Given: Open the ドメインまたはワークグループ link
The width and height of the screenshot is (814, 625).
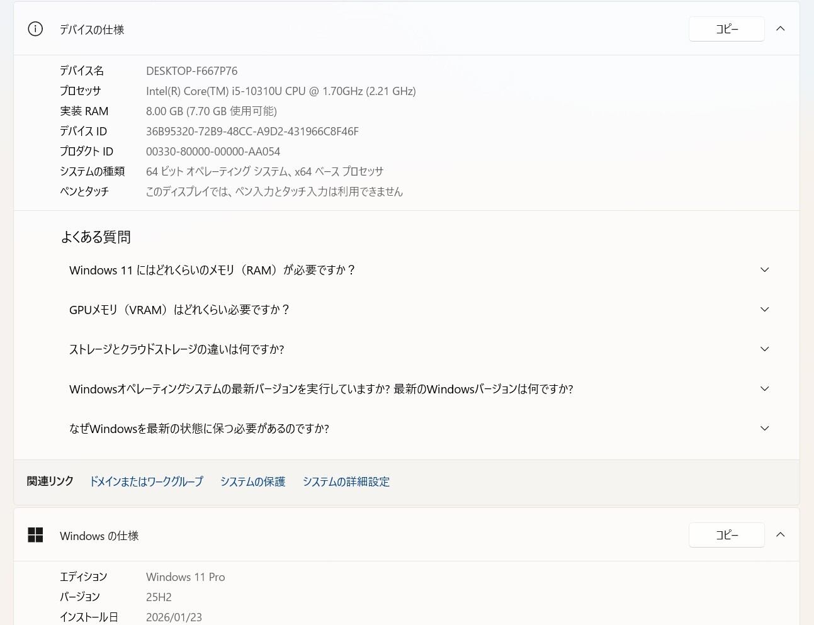Looking at the screenshot, I should coord(147,481).
